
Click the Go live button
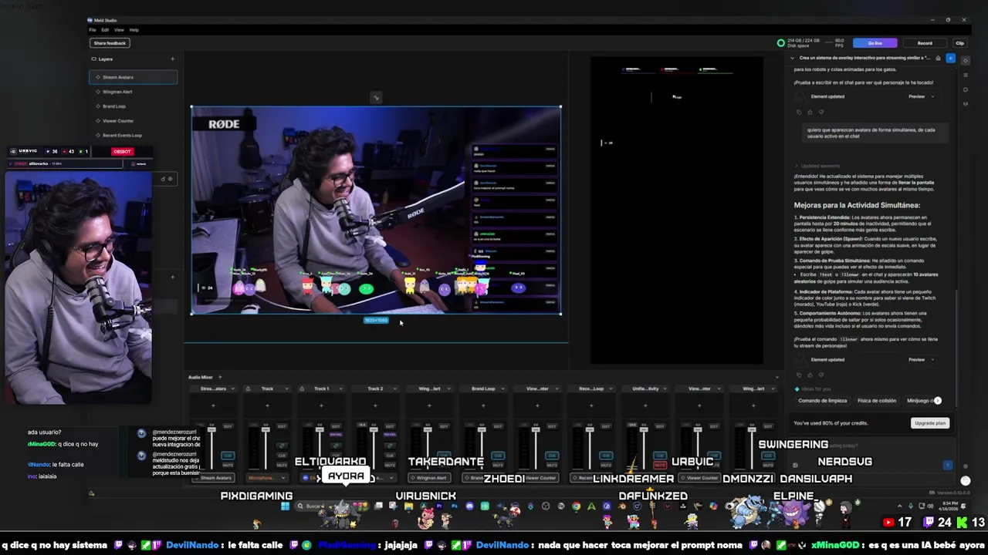(x=875, y=43)
